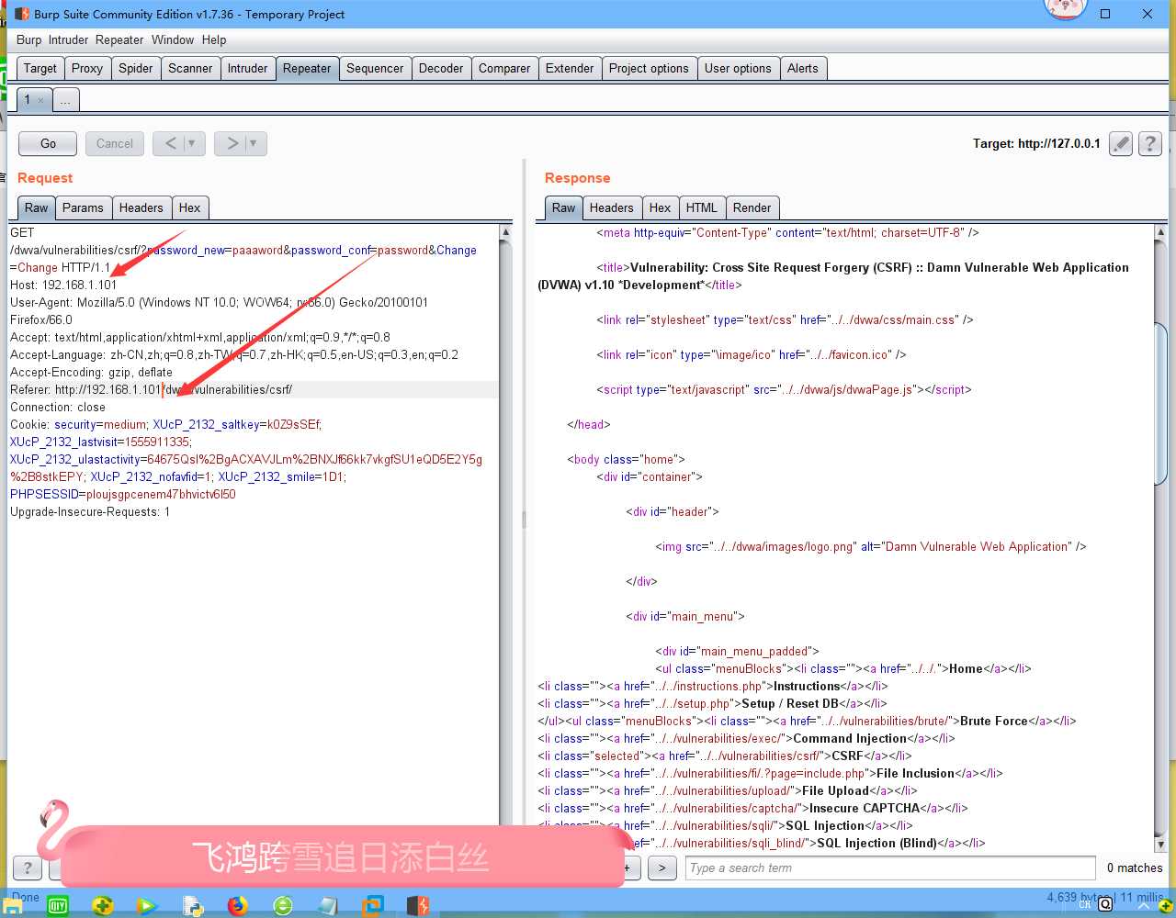Open forward history dropdown arrow
The width and height of the screenshot is (1176, 918).
point(254,143)
